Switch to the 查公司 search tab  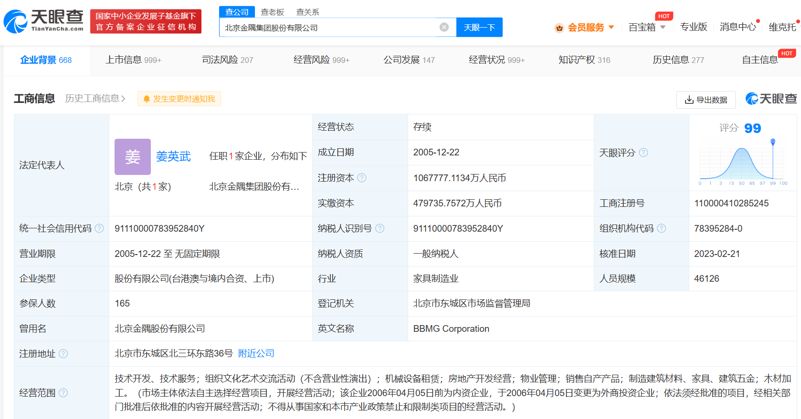(x=237, y=12)
